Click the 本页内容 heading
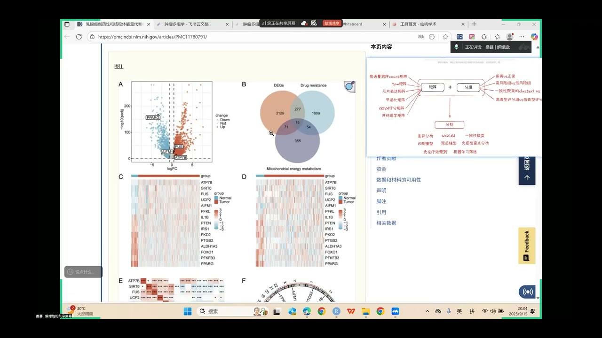602x338 pixels. [381, 47]
